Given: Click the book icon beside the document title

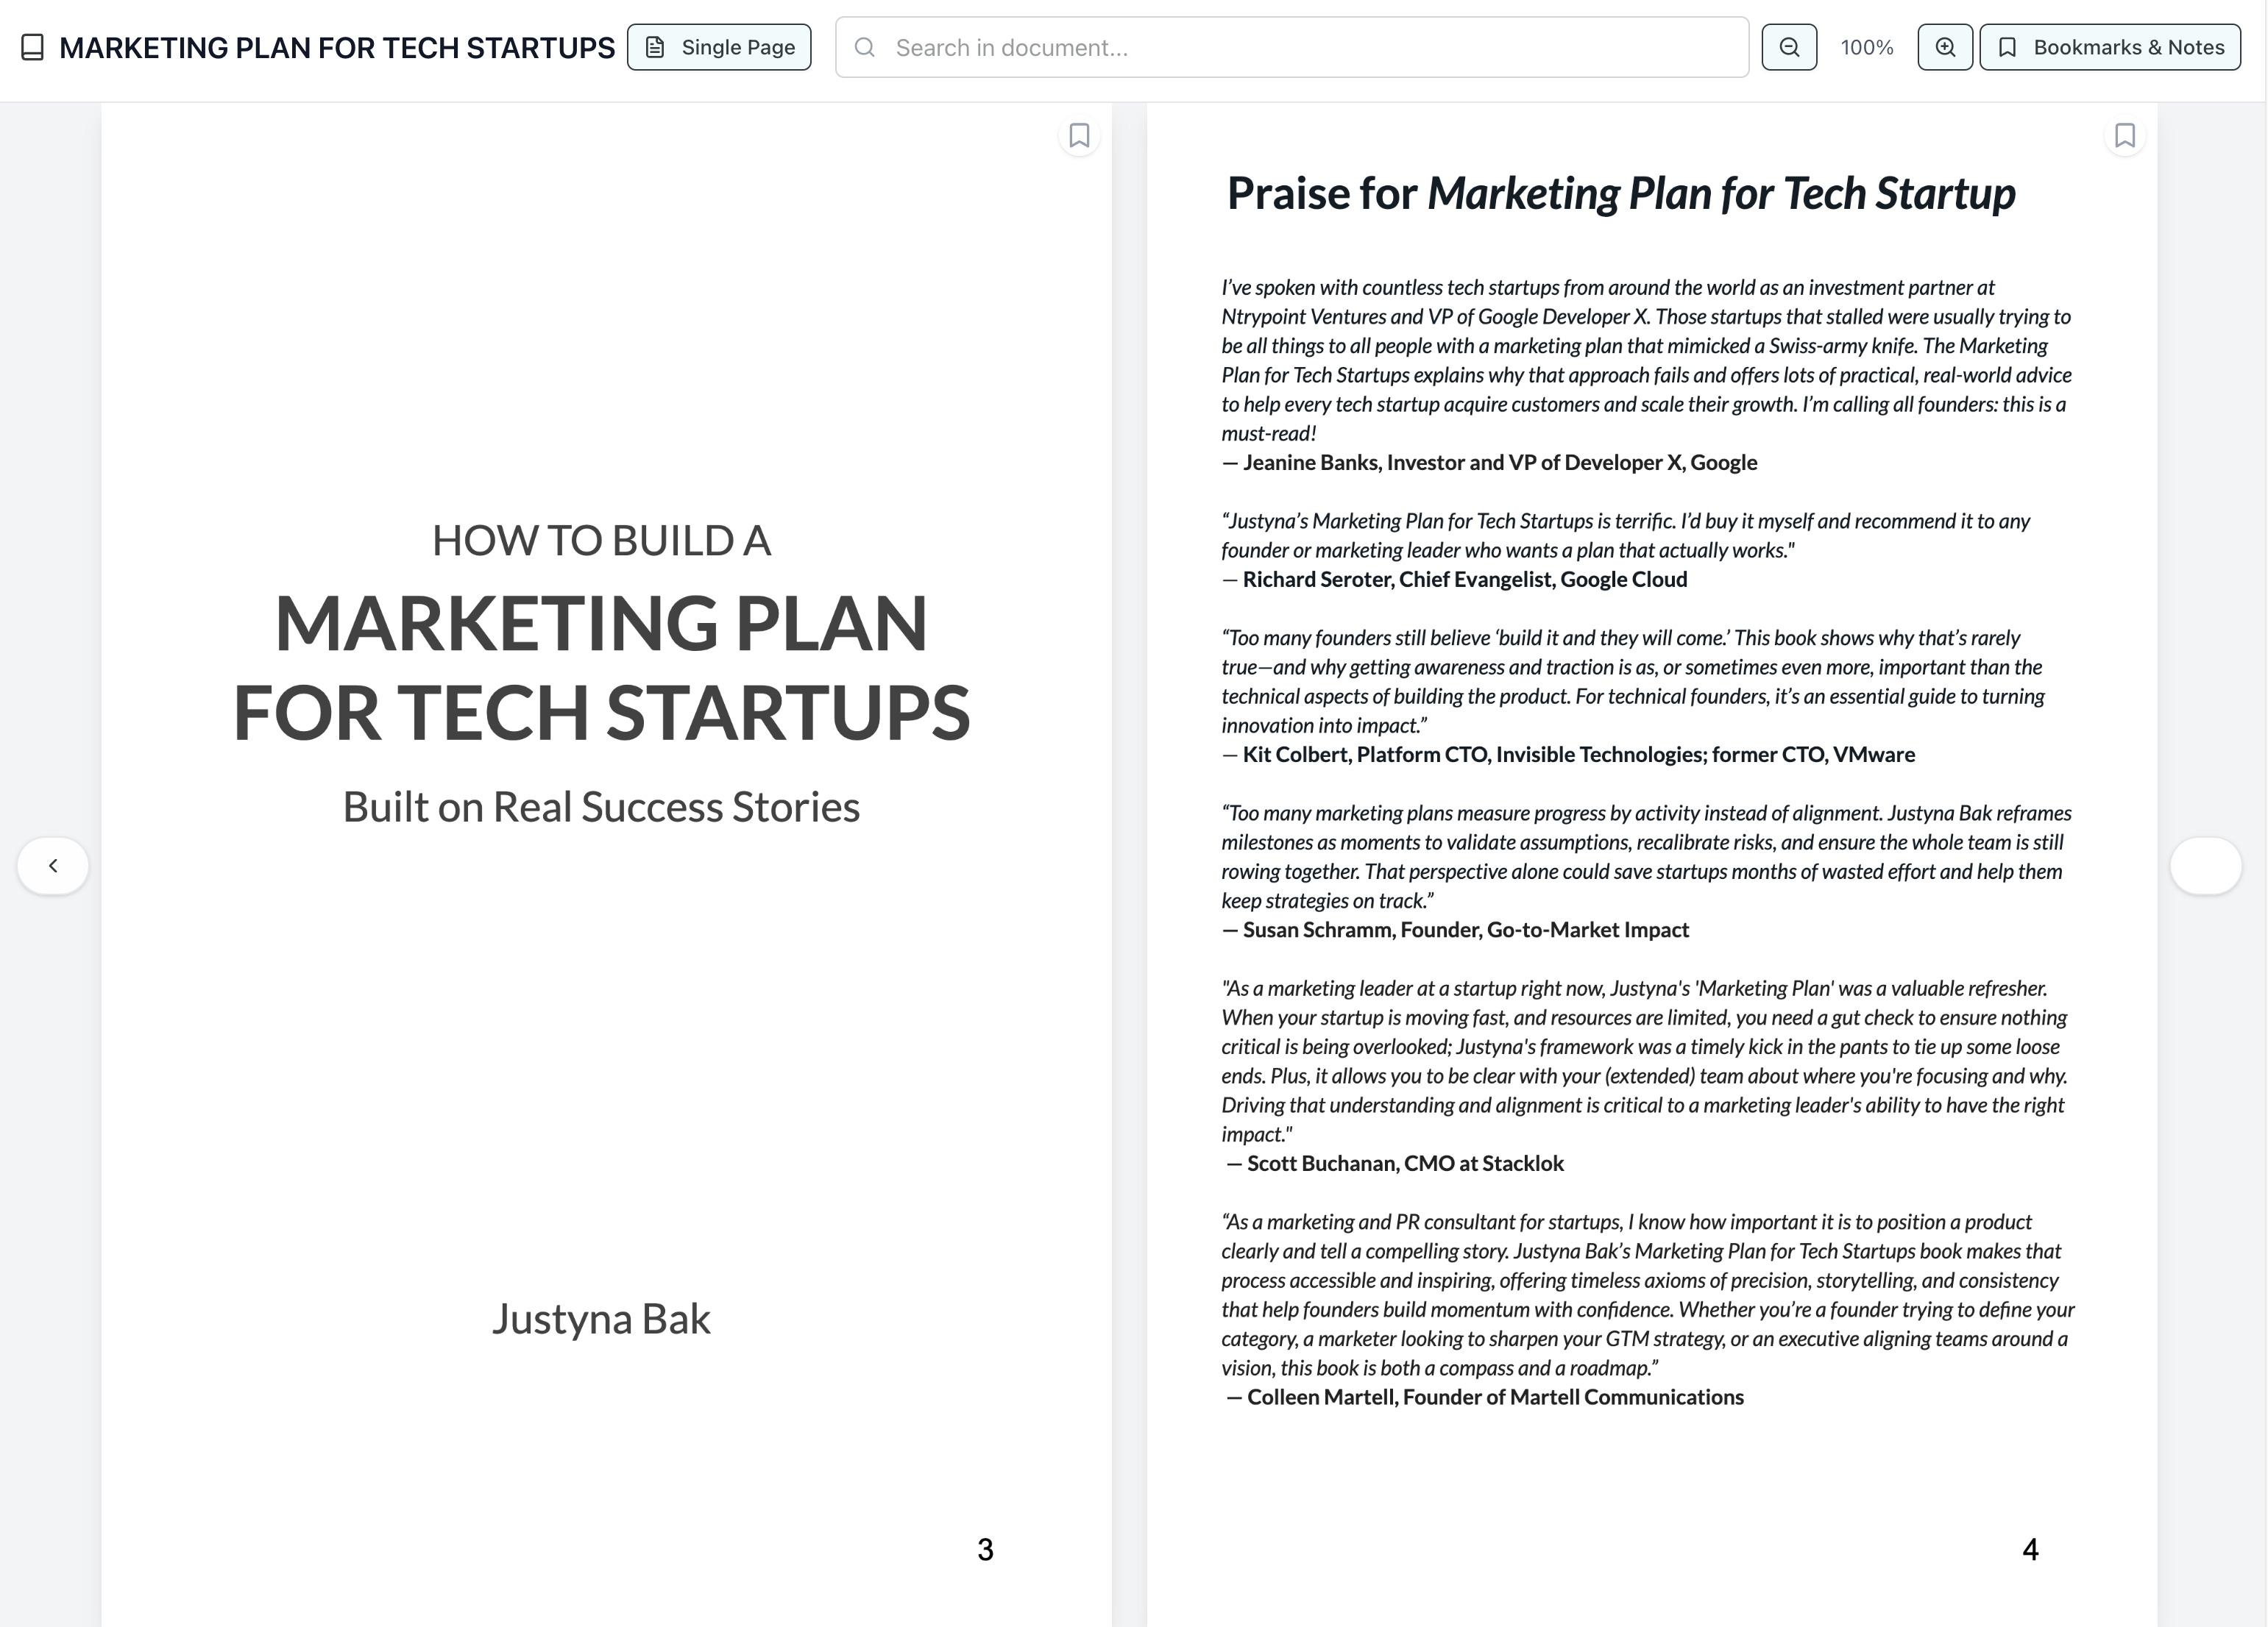Looking at the screenshot, I should [x=32, y=48].
